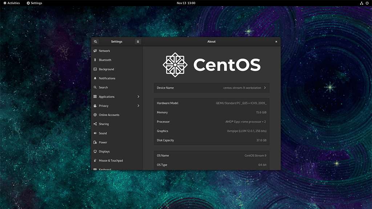Click the Privacy hand icon

tap(95, 106)
